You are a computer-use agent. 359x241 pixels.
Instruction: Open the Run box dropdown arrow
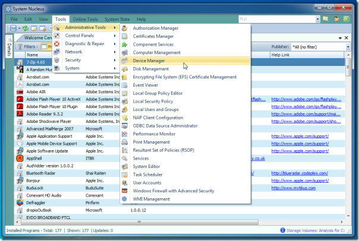coord(317,19)
